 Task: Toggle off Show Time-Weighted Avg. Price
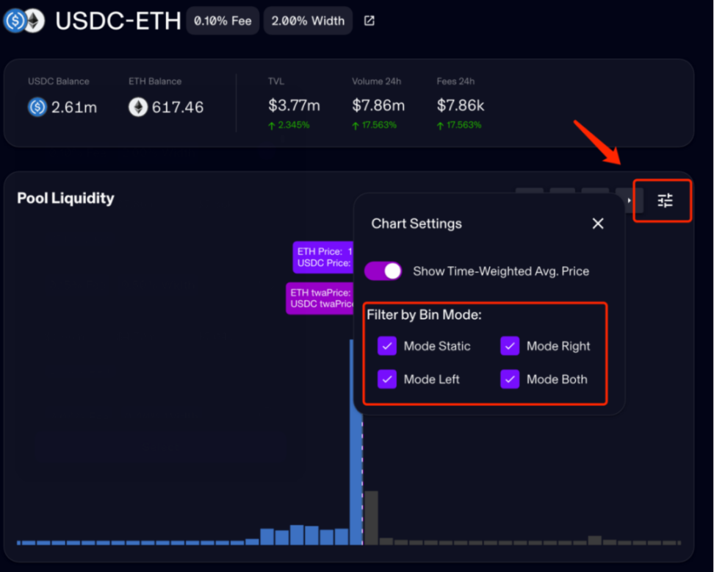[383, 271]
